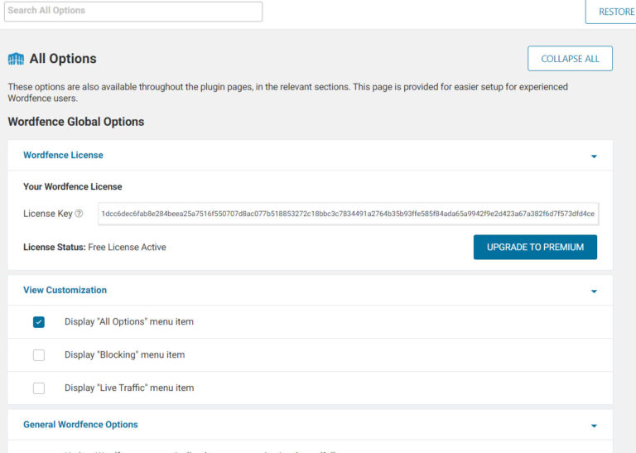Enable Display "Live Traffic" menu item checkbox

(39, 388)
